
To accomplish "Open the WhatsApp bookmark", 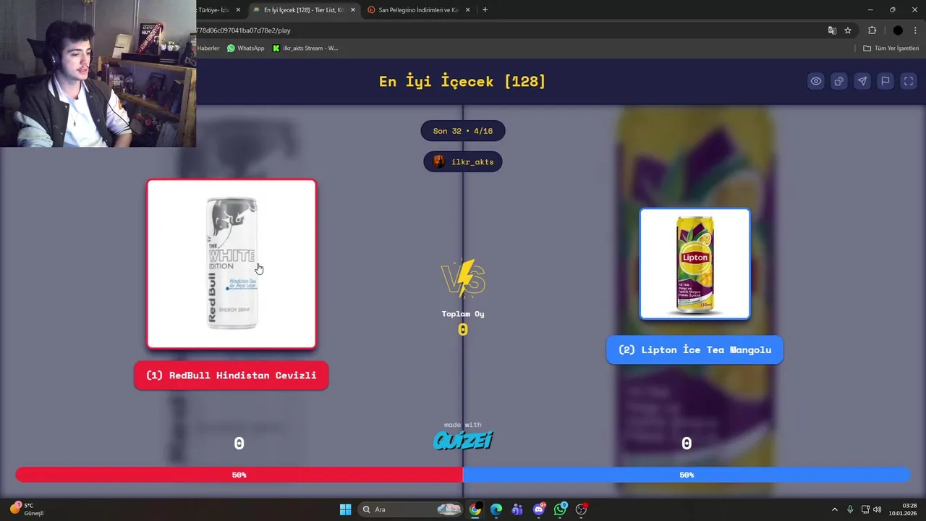I will point(245,48).
